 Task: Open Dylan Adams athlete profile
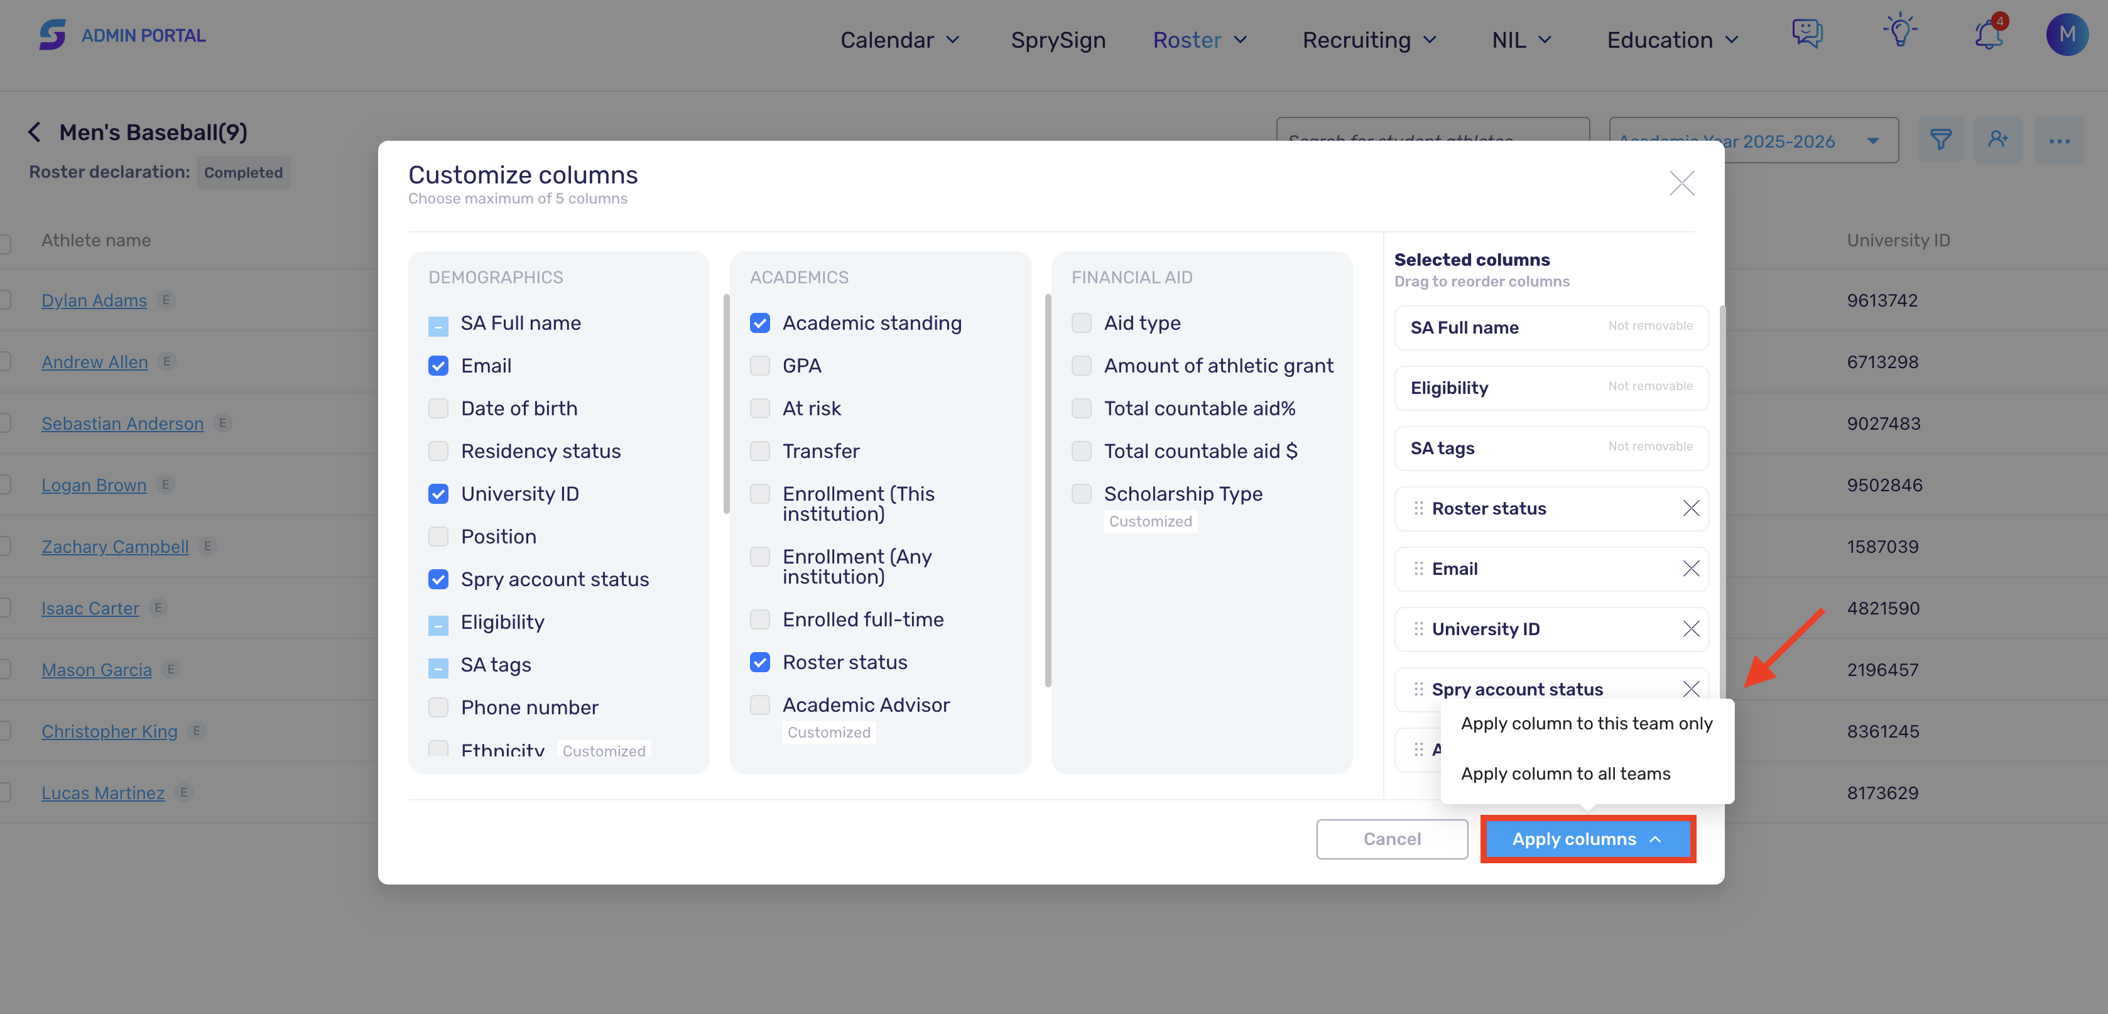(94, 300)
